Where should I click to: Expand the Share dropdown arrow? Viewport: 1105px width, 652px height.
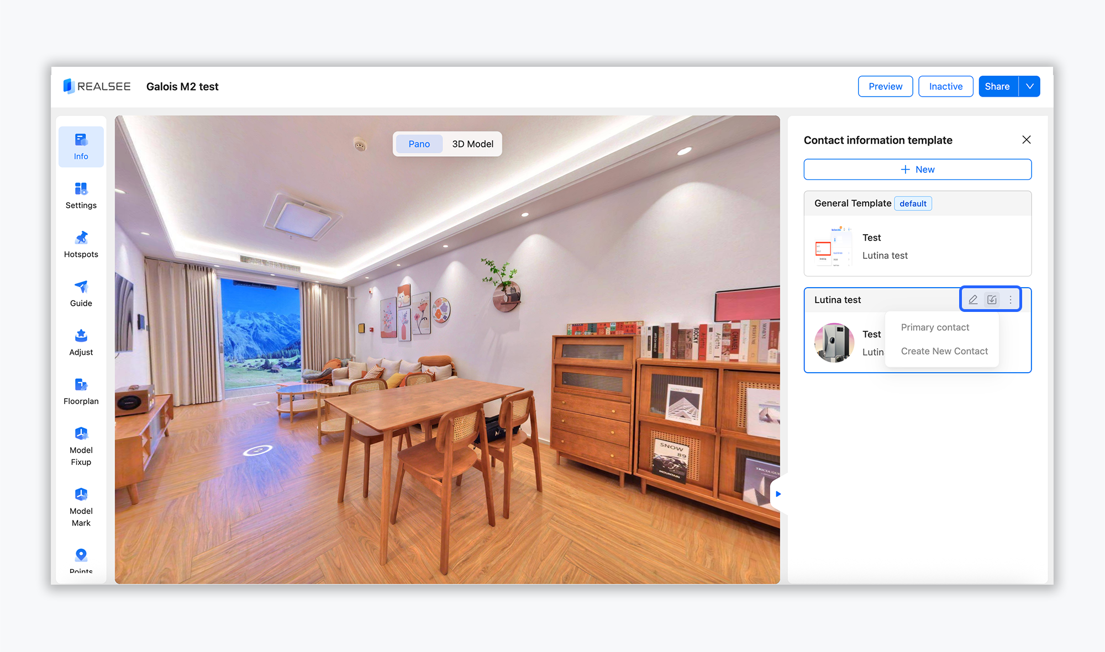(x=1030, y=86)
